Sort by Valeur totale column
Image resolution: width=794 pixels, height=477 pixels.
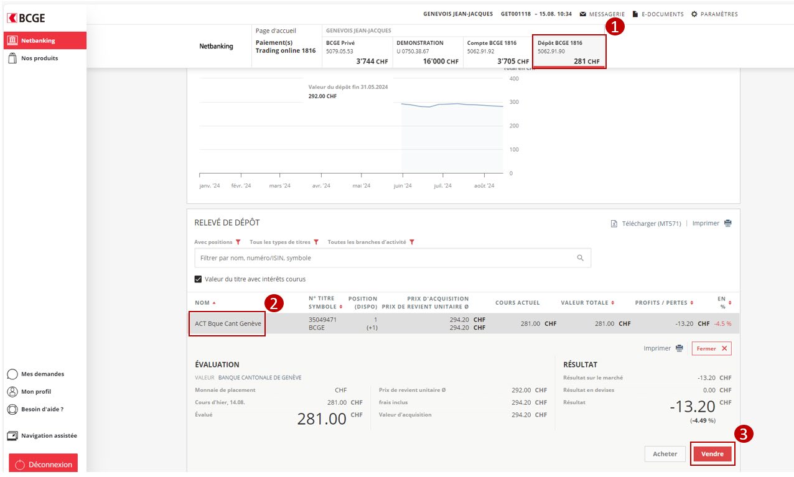coord(587,303)
